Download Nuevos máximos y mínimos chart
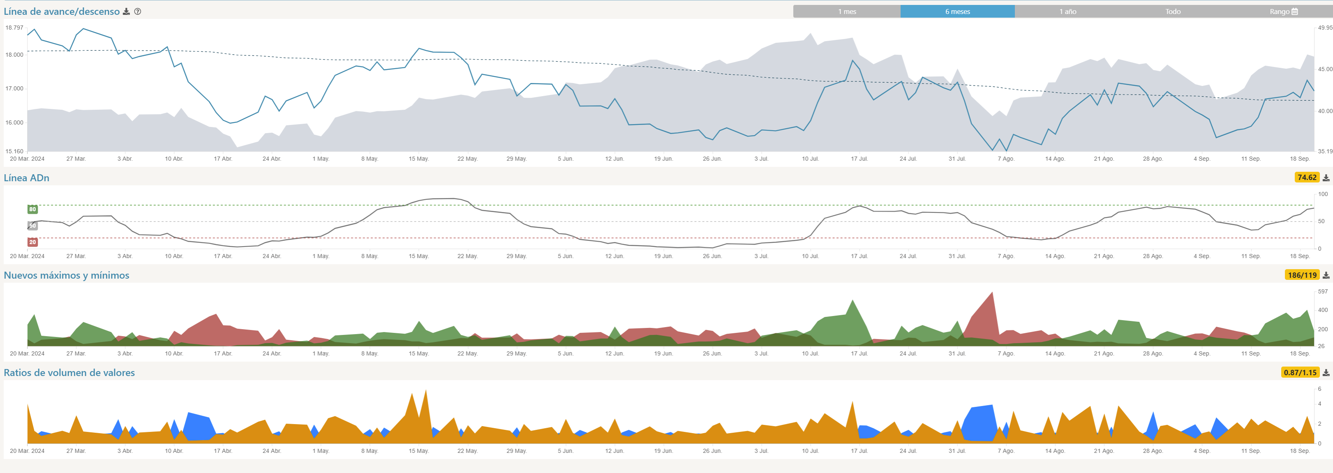1333x473 pixels. pyautogui.click(x=1326, y=275)
